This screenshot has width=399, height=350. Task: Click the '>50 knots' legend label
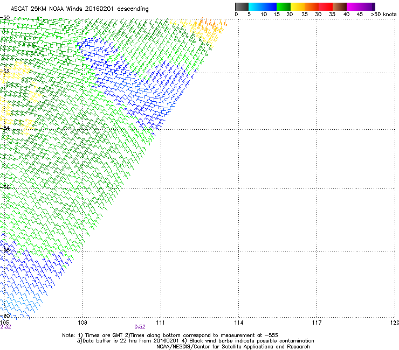pos(383,15)
